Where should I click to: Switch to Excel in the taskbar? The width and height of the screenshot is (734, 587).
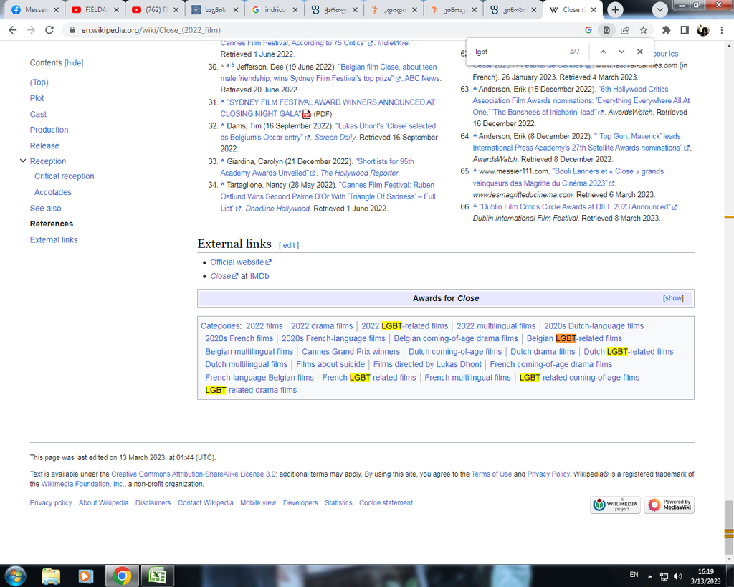click(x=158, y=576)
